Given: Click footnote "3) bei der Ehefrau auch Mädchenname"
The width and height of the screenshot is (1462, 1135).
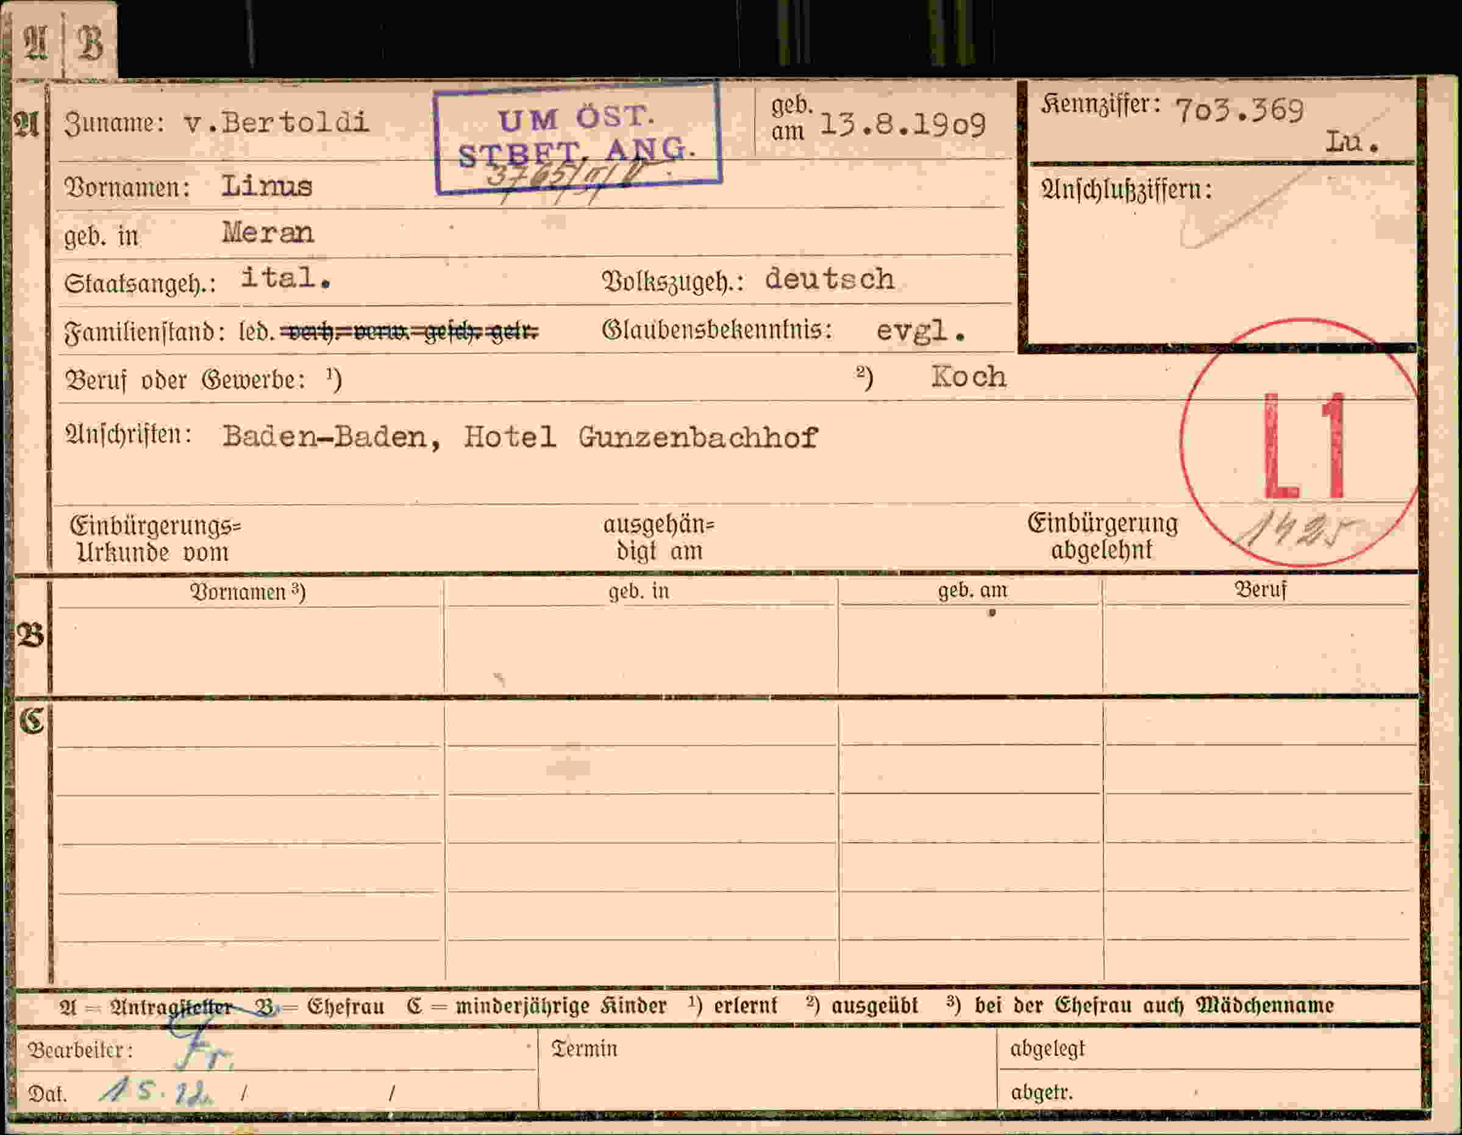Looking at the screenshot, I should (1140, 1005).
